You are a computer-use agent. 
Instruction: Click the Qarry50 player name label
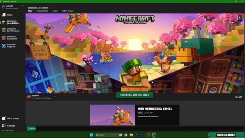[x=238, y=97]
